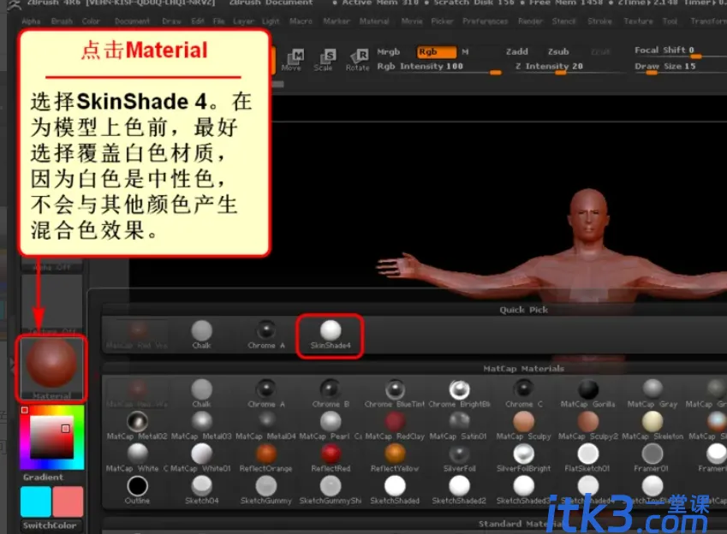
Task: Choose the MatCap Metal02 material
Action: pos(137,425)
